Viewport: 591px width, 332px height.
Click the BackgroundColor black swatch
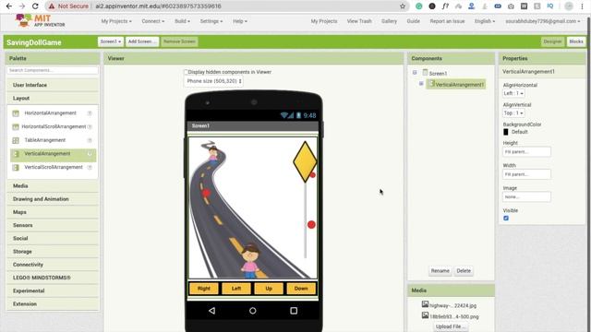pos(506,132)
